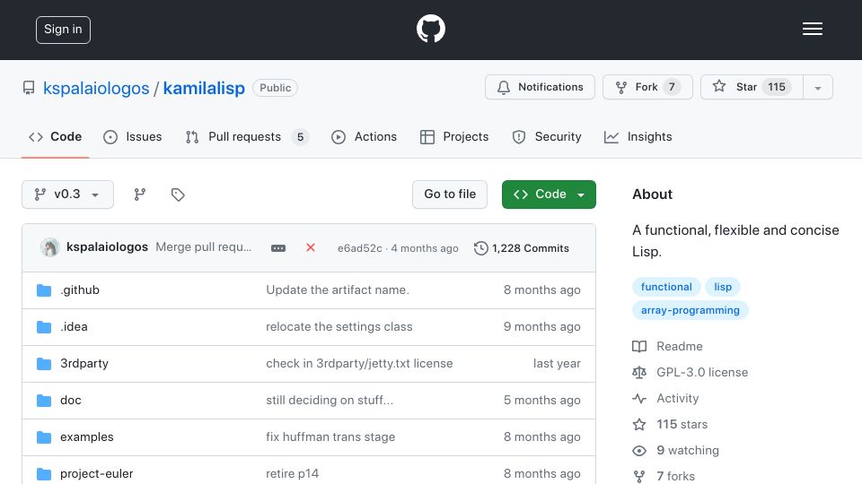Open the GitHub logo home link
This screenshot has height=484, width=862.
coord(430,29)
